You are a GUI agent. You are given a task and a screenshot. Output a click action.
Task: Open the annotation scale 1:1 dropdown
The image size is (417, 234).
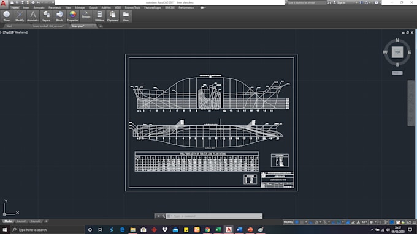(x=364, y=222)
